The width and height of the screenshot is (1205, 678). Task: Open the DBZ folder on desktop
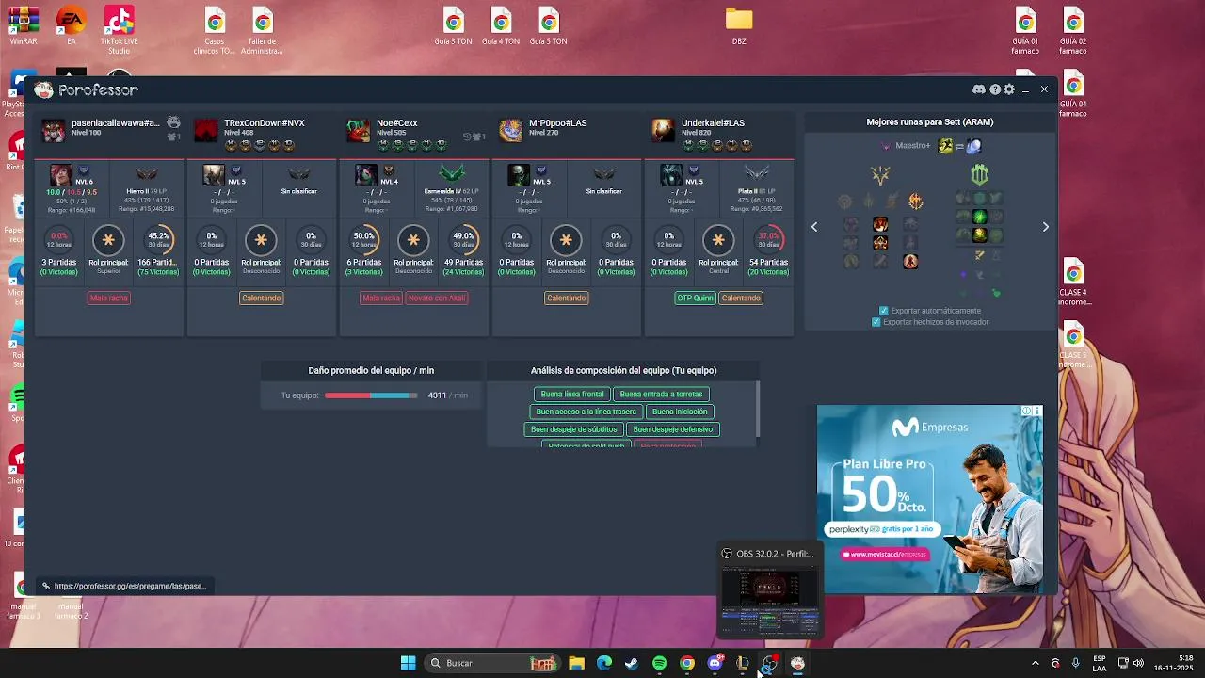pyautogui.click(x=739, y=27)
